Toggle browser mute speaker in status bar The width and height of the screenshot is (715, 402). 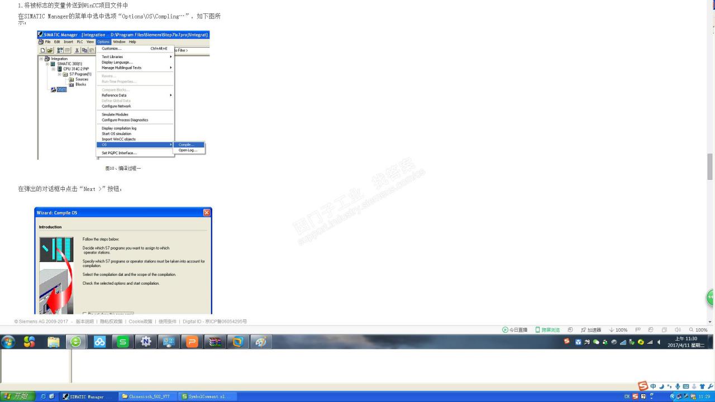678,330
